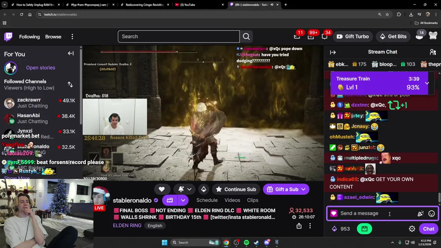The width and height of the screenshot is (441, 248).
Task: Open the Twitch home logo
Action: click(x=8, y=37)
